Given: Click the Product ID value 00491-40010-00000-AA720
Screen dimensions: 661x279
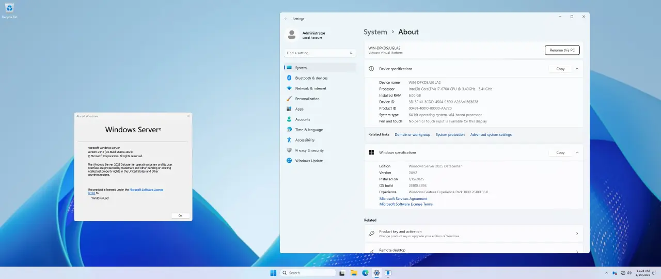Looking at the screenshot, I should click(x=430, y=109).
